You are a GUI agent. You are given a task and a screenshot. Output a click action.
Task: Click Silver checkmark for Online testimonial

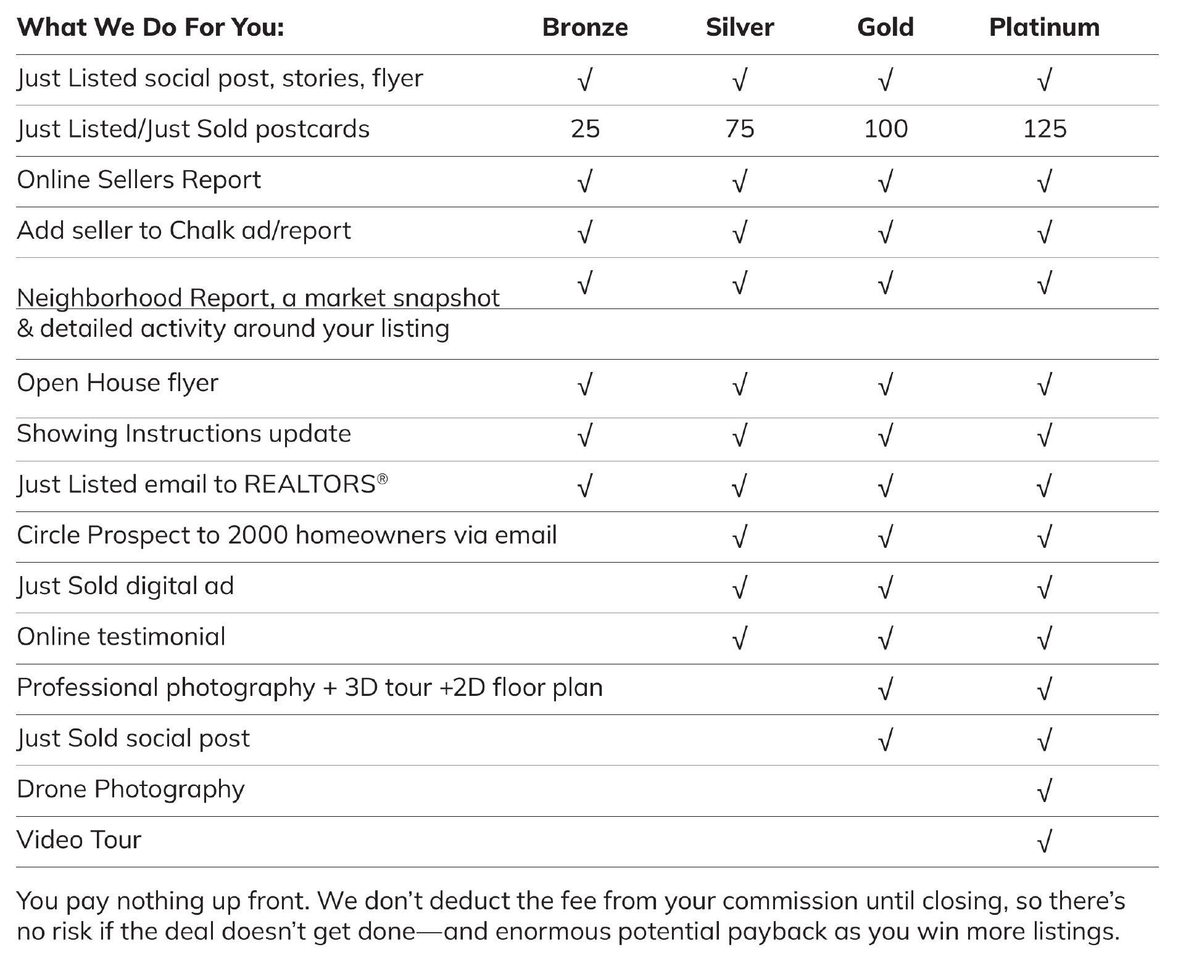coord(739,639)
